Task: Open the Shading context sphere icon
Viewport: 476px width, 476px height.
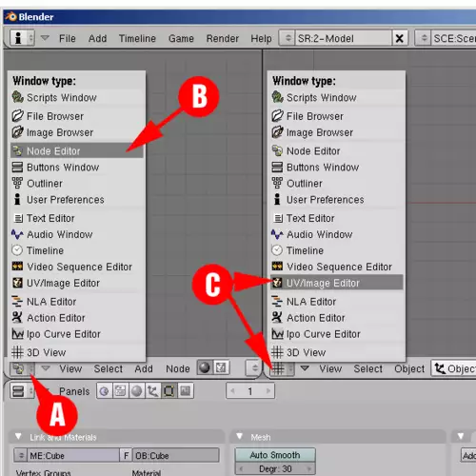Action: 137,391
